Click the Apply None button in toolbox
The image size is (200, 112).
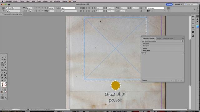click(x=6, y=92)
